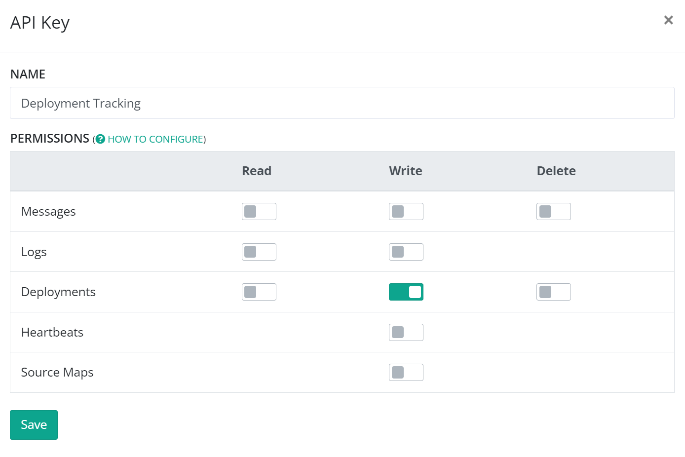Toggle Logs Write permission
The image size is (685, 457).
pos(406,252)
